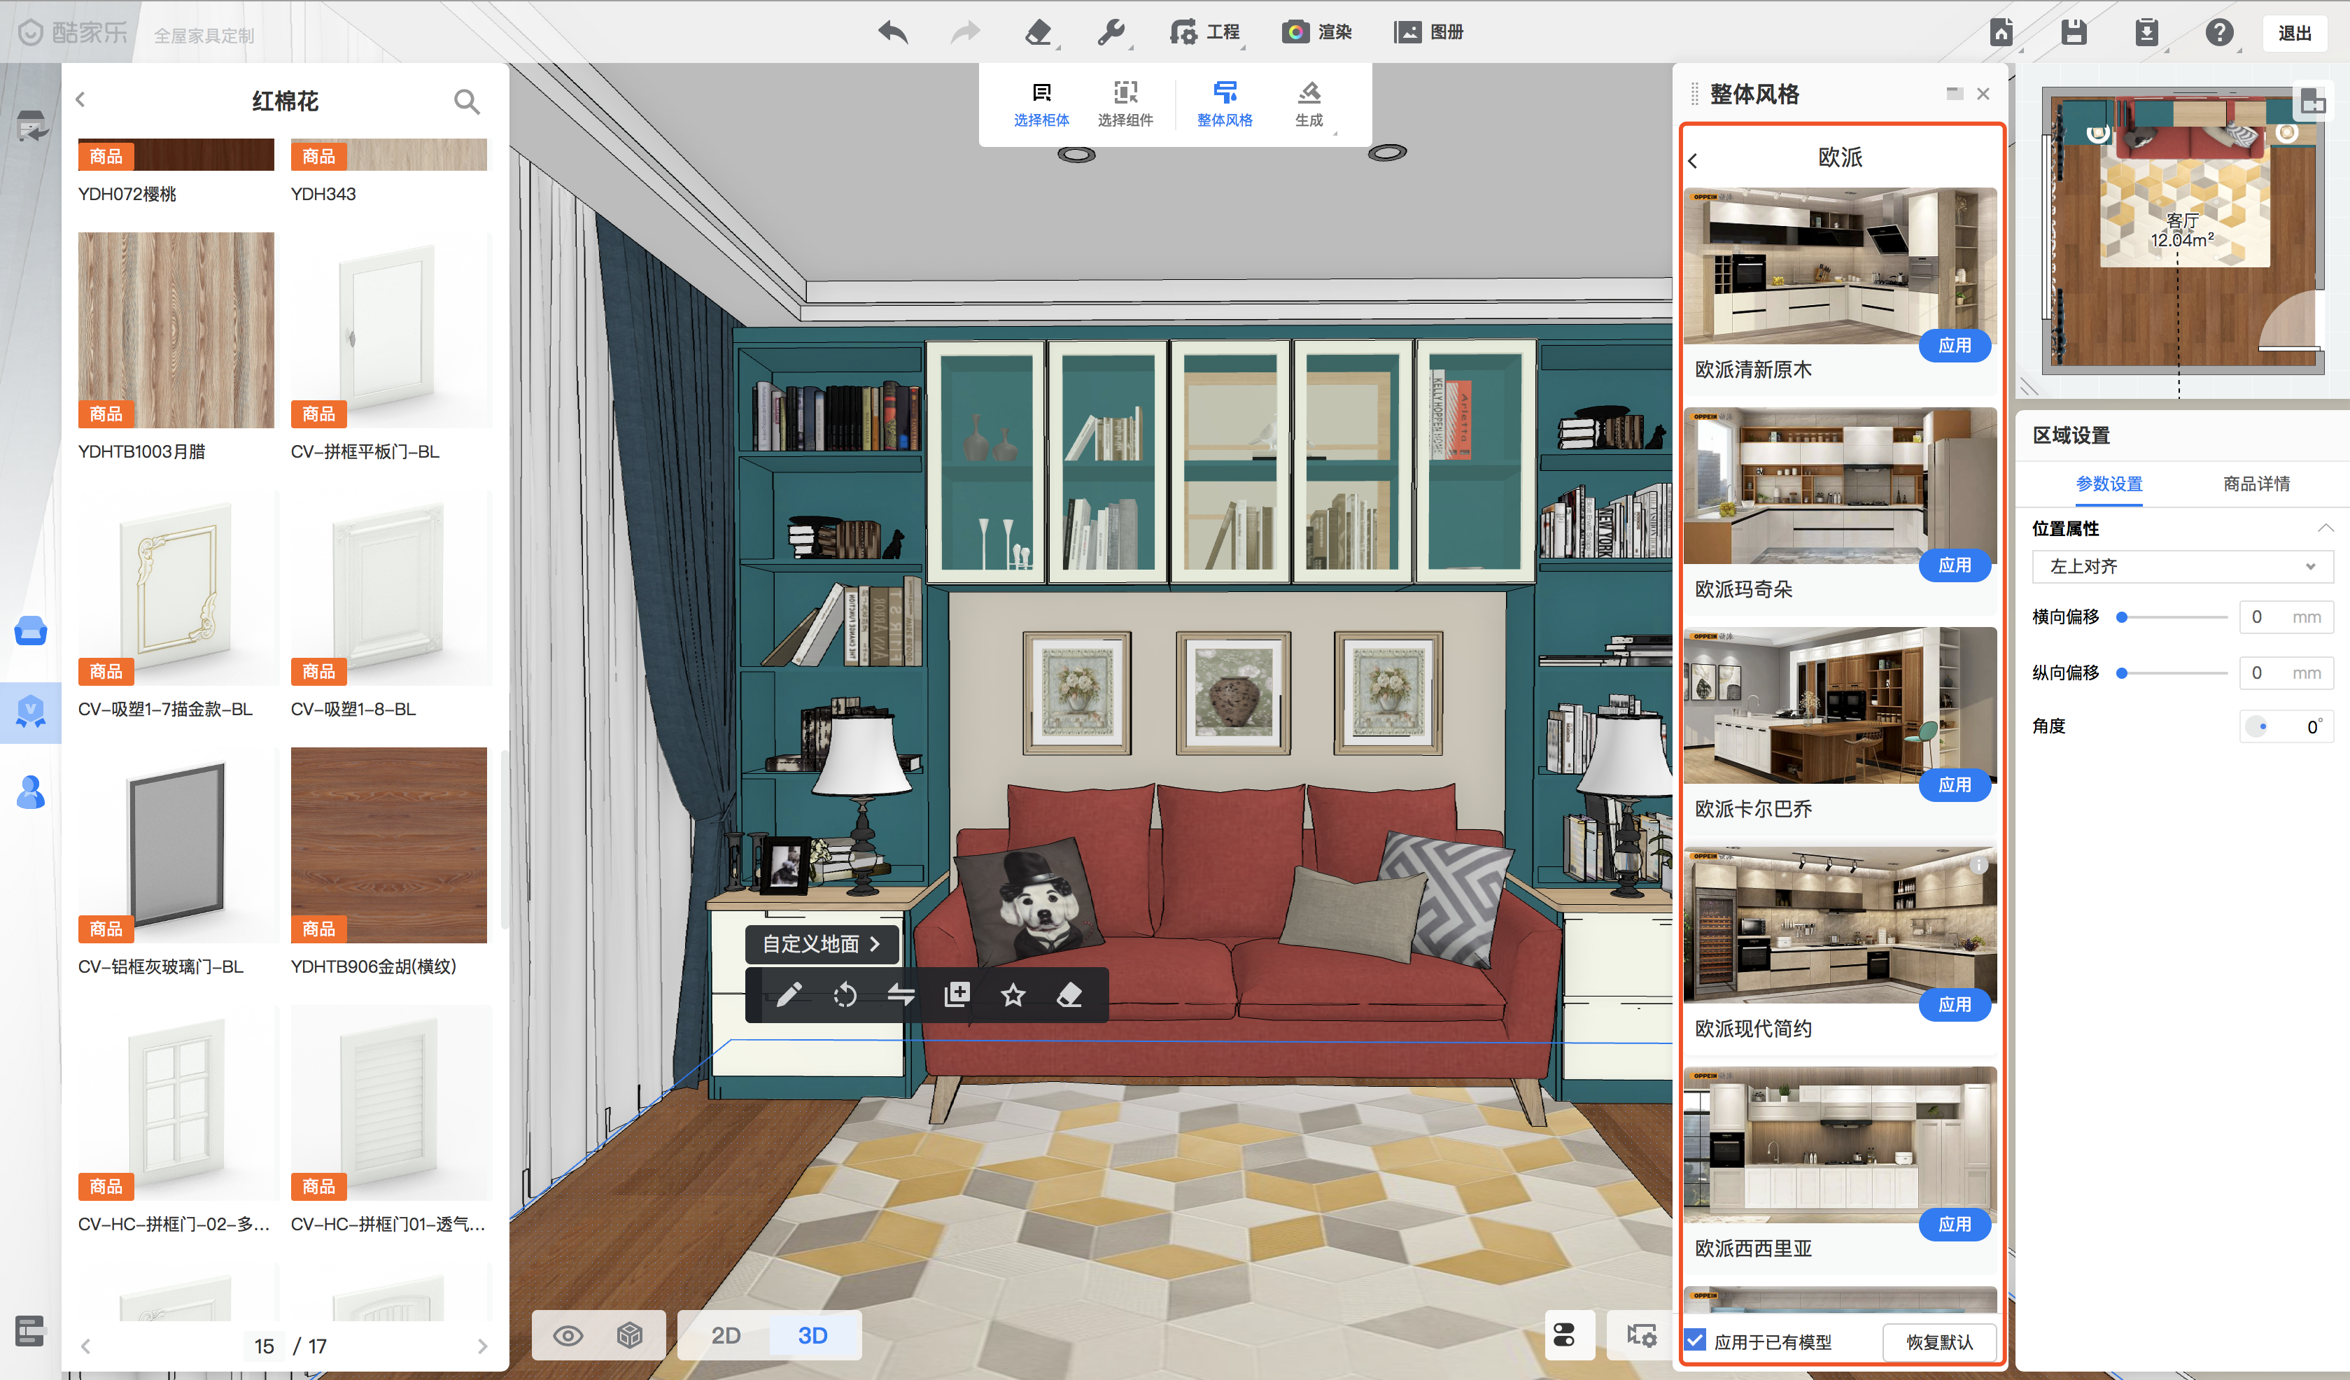Click the 3D cube view icon at bottom

(629, 1335)
